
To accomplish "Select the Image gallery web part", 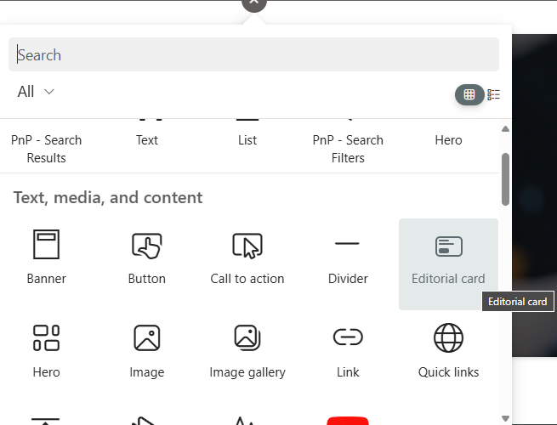I will pos(247,352).
